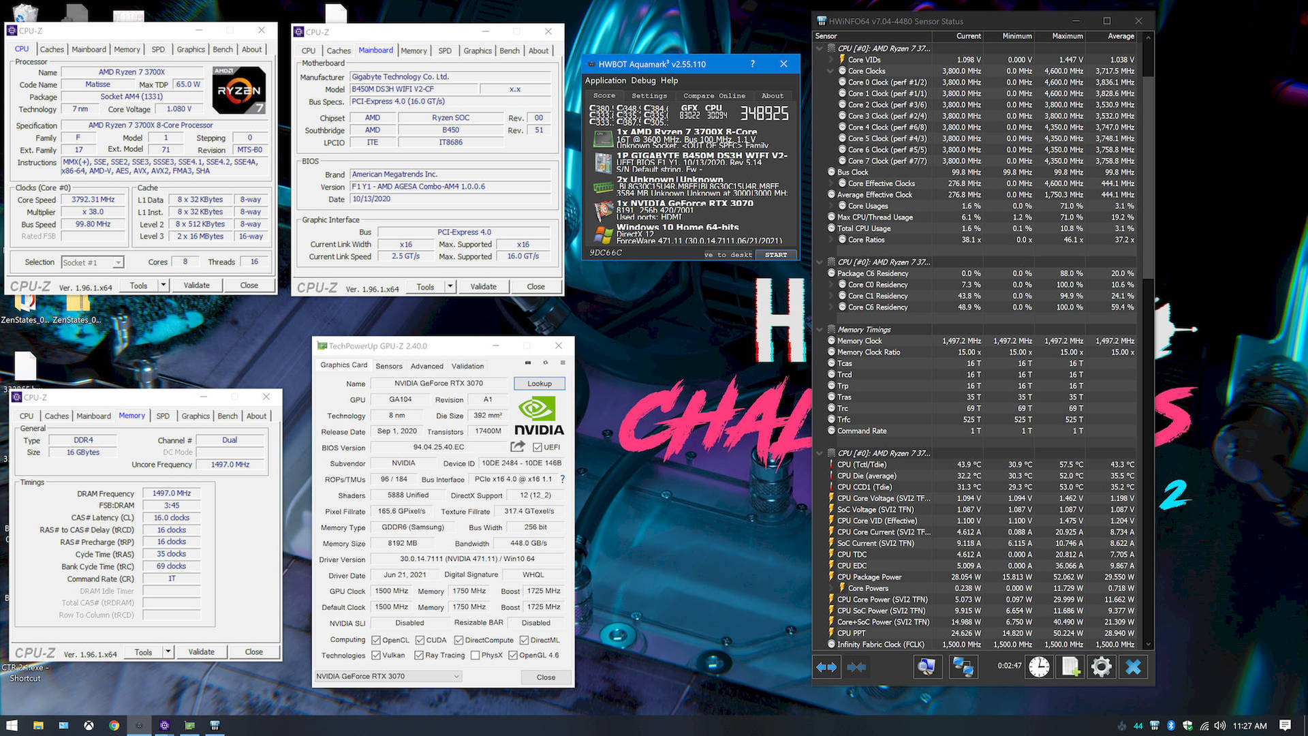Click the GPU-Z screenshot camera icon
Image resolution: width=1308 pixels, height=736 pixels.
(x=528, y=363)
